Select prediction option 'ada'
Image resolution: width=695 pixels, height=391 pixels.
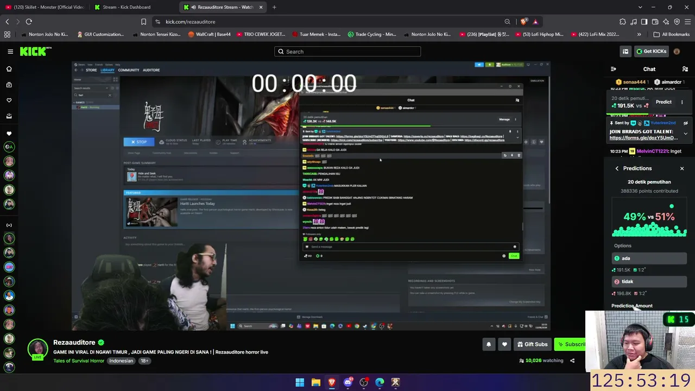click(x=649, y=258)
